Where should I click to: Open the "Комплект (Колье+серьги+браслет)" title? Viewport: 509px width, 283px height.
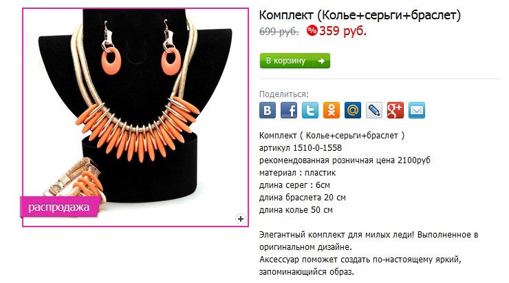pos(360,15)
